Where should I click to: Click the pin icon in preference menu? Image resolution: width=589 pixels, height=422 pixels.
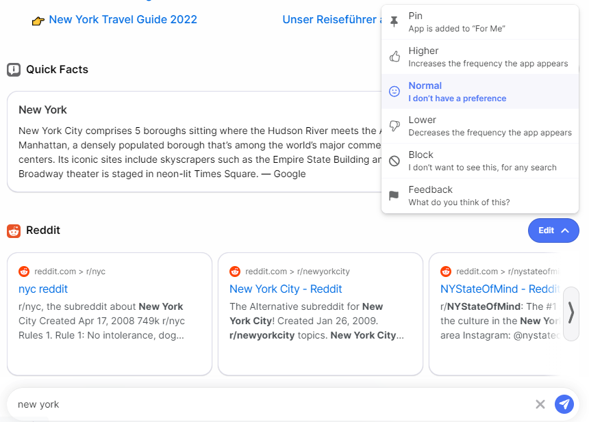394,22
